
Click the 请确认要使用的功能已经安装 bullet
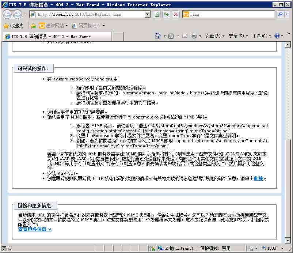point(77,112)
